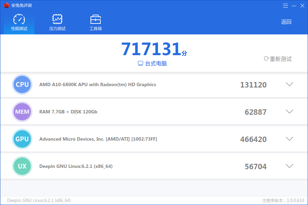Click the MEM memory badge icon
Viewport: 308px width, 205px height.
[x=22, y=111]
